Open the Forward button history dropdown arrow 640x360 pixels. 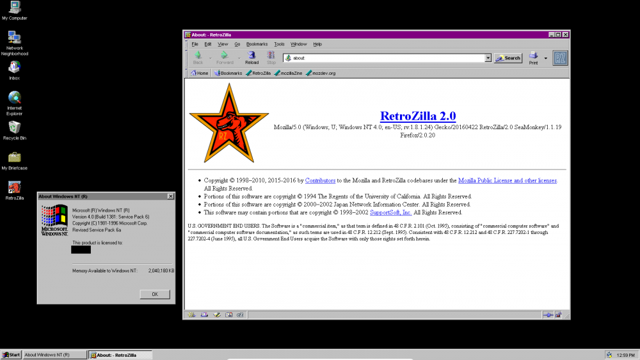[x=239, y=58]
